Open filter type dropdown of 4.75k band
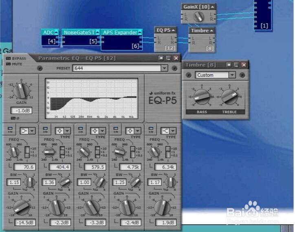Screen dimensions: 295x232 138,131
